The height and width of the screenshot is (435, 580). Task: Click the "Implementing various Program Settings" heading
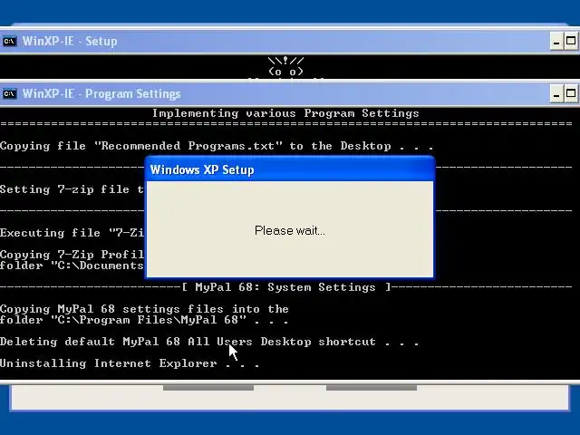pyautogui.click(x=285, y=113)
